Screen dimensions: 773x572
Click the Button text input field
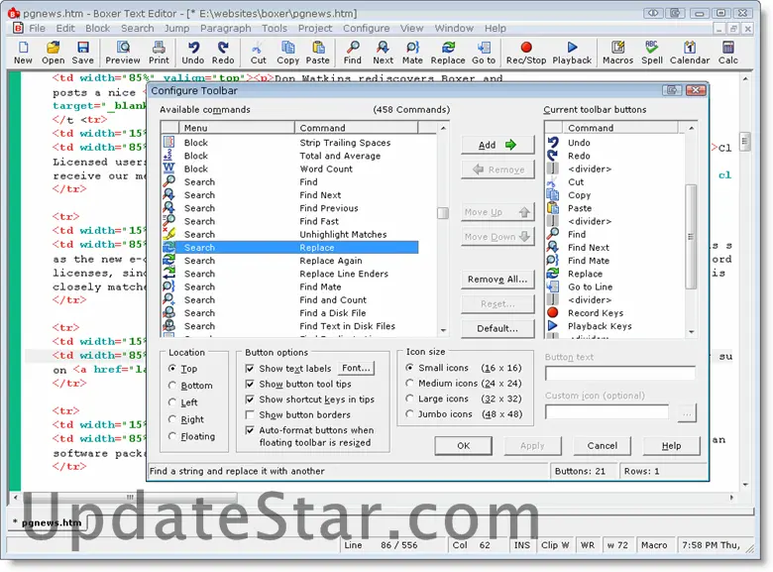619,374
